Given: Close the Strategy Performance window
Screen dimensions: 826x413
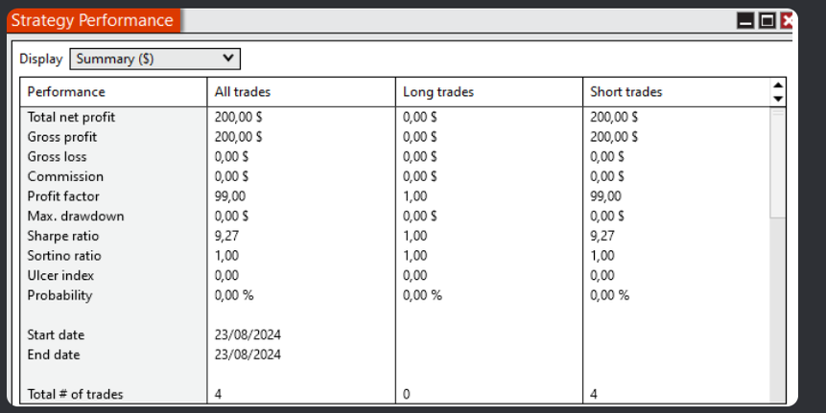Looking at the screenshot, I should [x=788, y=21].
